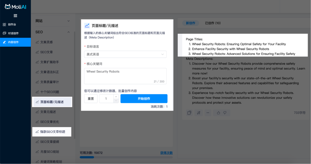This screenshot has height=164, width=311.
Task: Switch to the 已创作 (10) tab
Action: (213, 23)
